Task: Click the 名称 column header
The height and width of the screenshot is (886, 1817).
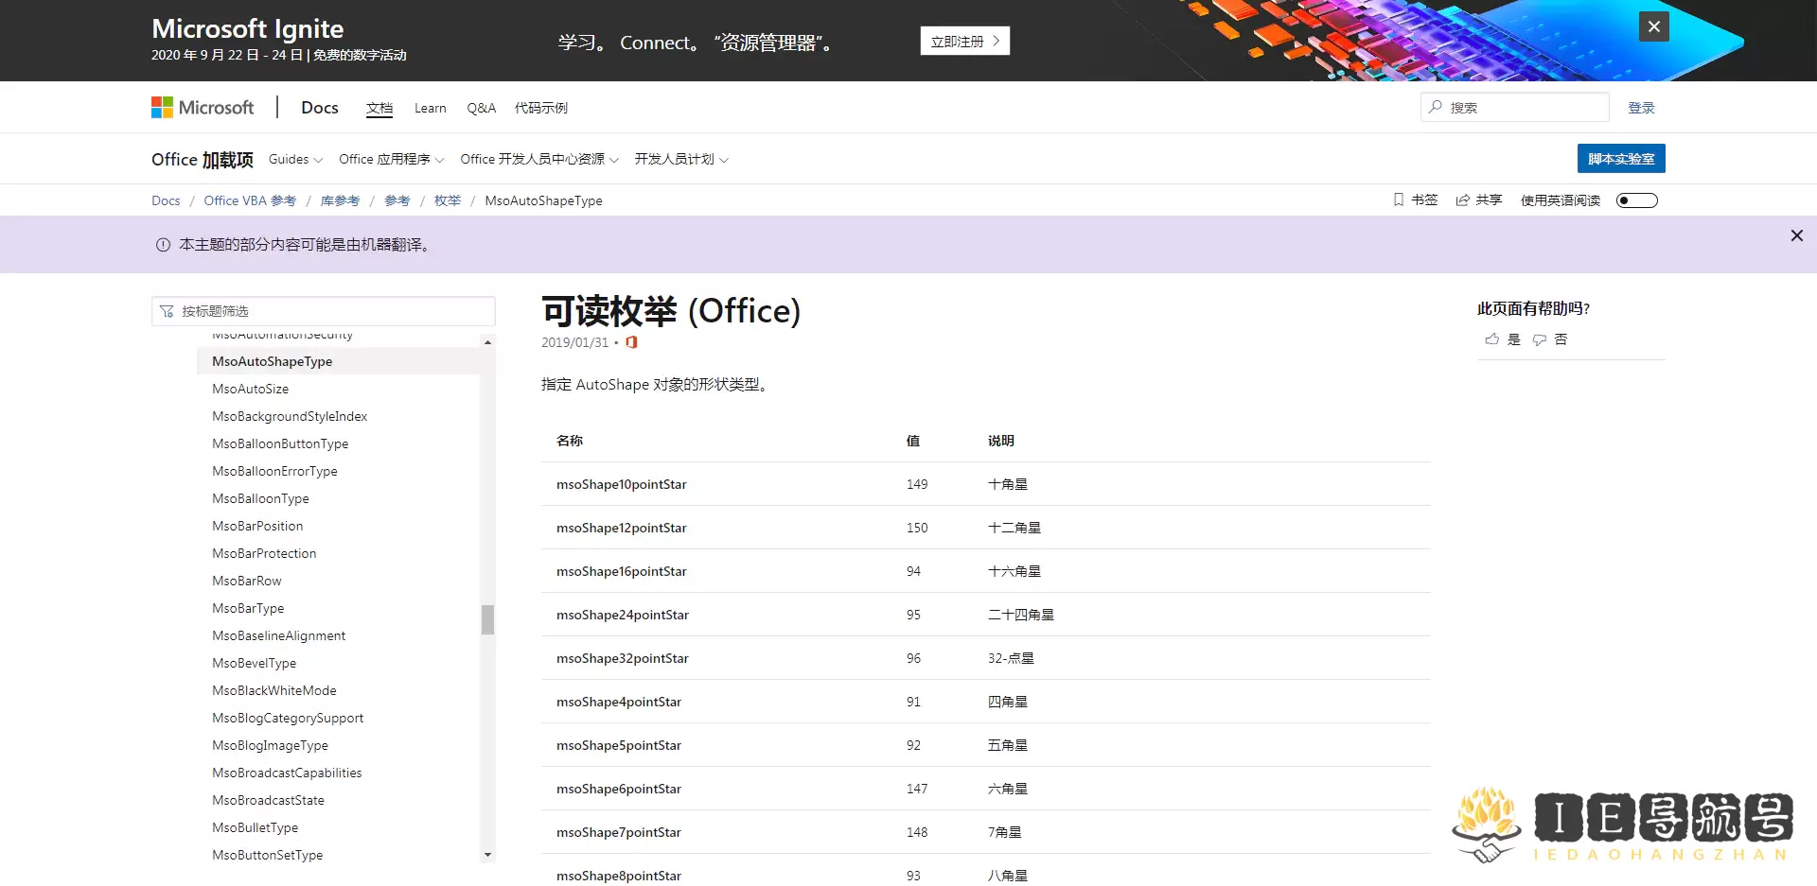Action: [x=570, y=441]
